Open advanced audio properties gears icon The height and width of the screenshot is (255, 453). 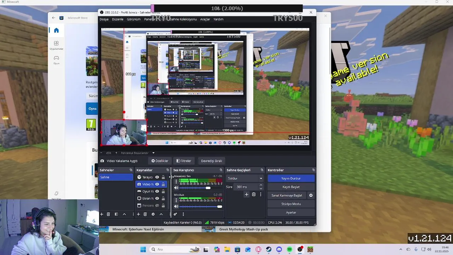tap(175, 214)
